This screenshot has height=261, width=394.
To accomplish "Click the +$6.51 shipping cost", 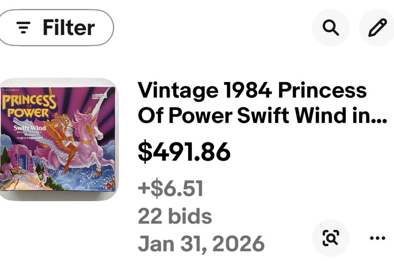I will pos(170,188).
